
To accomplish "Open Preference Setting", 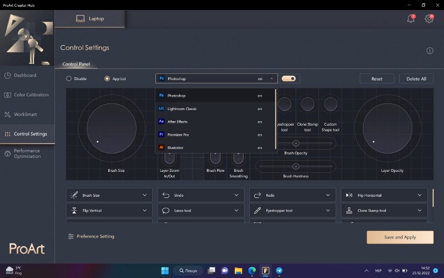I will 91,236.
